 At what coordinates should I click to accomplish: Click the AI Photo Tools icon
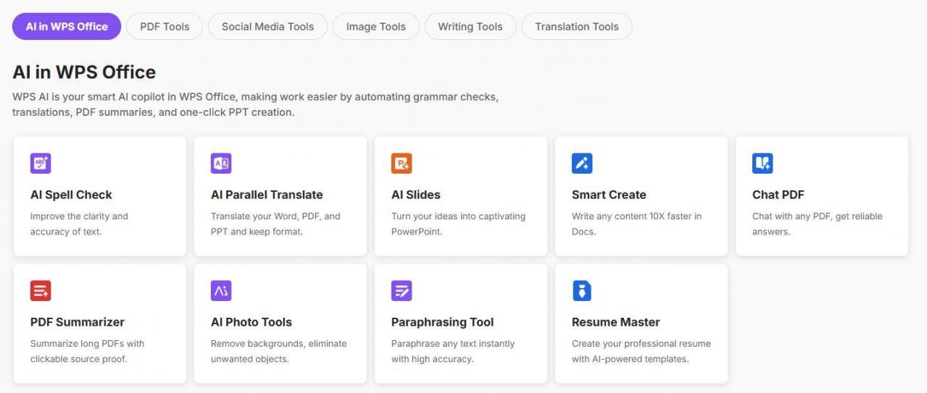221,291
